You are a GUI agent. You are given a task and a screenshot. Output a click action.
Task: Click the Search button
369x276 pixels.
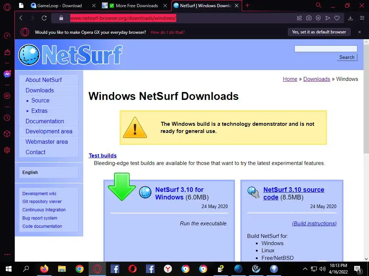(347, 57)
